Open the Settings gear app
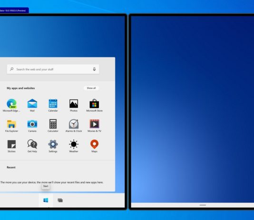The image size is (254, 220). tap(53, 146)
